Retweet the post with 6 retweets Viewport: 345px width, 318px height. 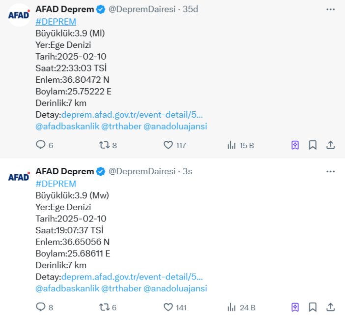[x=104, y=307]
